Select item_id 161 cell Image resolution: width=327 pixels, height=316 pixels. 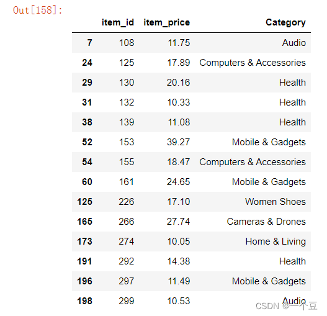coord(127,182)
